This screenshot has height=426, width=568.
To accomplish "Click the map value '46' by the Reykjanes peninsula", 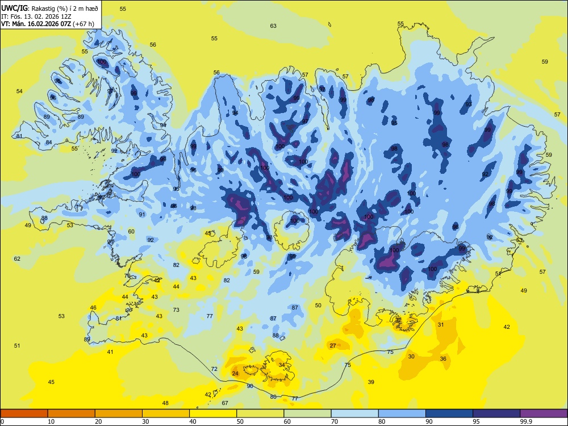I will pyautogui.click(x=93, y=307).
